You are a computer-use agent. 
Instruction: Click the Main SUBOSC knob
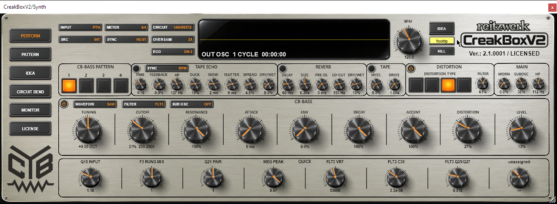tap(521, 84)
